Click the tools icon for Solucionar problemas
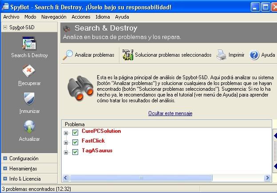 [128, 55]
